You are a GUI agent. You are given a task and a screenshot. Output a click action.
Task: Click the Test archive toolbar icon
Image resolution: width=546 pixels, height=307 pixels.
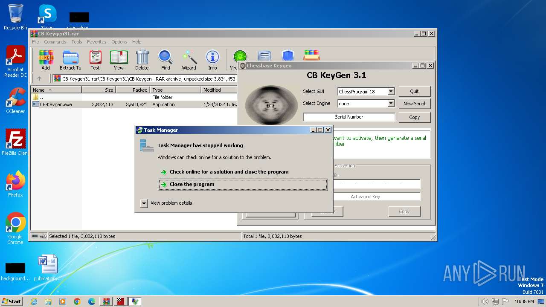(95, 60)
